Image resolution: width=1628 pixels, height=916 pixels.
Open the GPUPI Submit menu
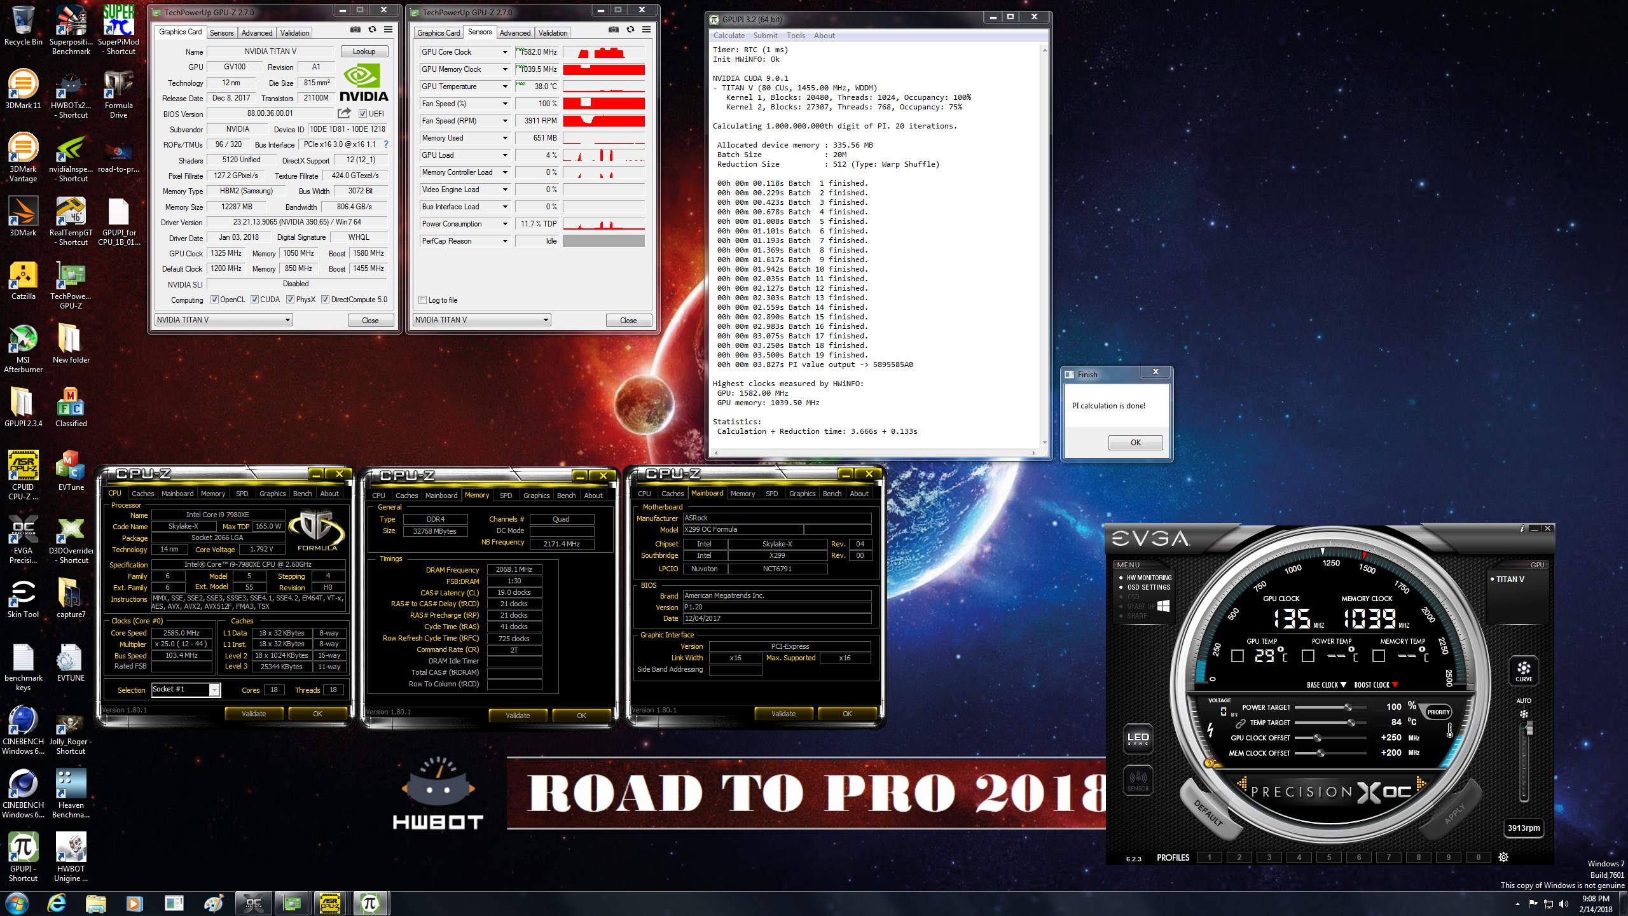765,36
